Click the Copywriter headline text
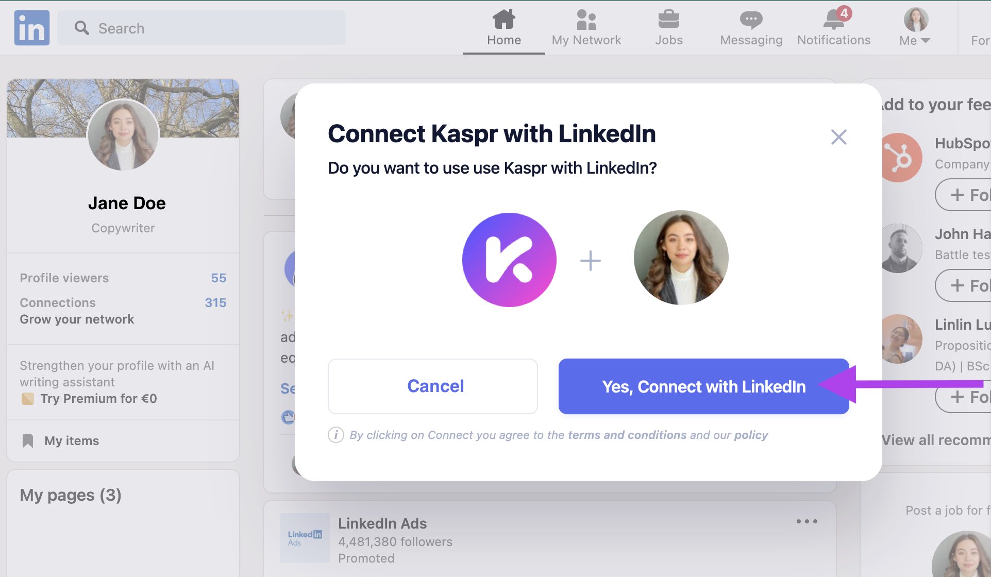This screenshot has height=577, width=991. pyautogui.click(x=123, y=228)
